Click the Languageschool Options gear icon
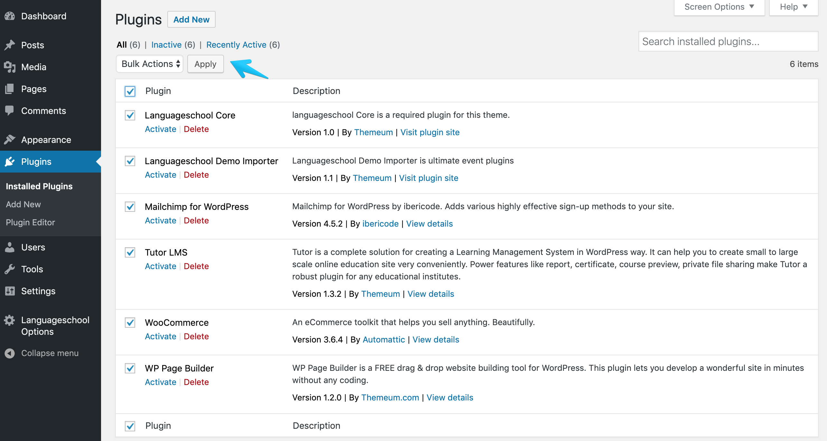827x441 pixels. point(10,320)
